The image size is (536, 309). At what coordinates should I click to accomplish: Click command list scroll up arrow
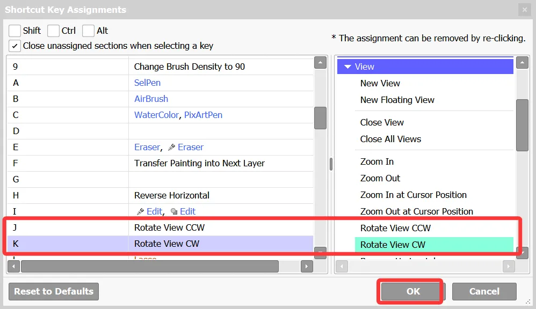pyautogui.click(x=523, y=62)
